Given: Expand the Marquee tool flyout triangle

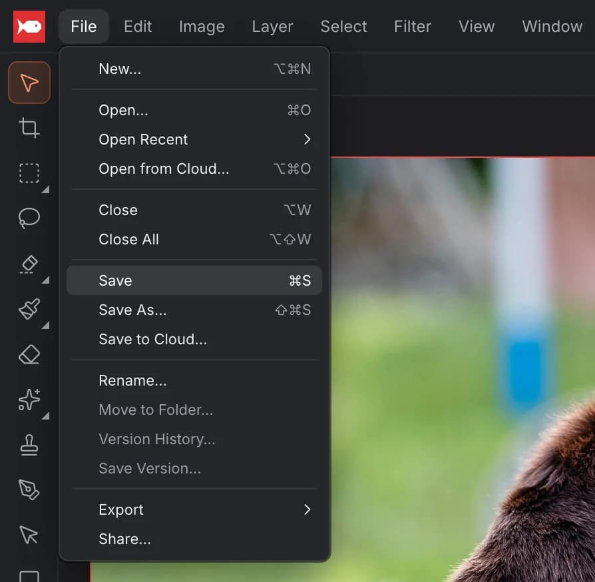Looking at the screenshot, I should (45, 189).
